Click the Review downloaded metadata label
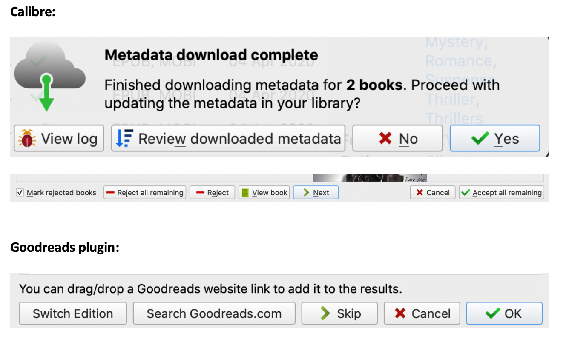569x342 pixels. click(x=239, y=139)
